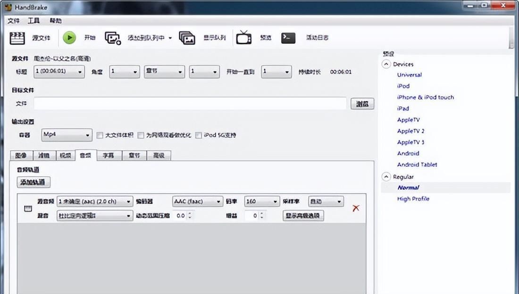
Task: Click the Add to Queue icon
Action: (113, 38)
